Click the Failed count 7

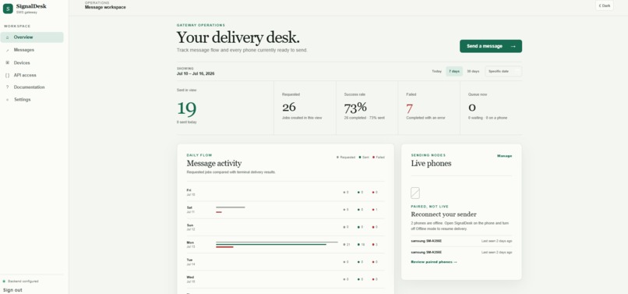[x=409, y=108]
